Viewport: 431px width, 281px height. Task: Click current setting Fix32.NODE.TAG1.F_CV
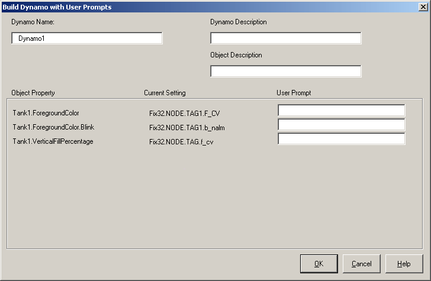click(x=185, y=114)
